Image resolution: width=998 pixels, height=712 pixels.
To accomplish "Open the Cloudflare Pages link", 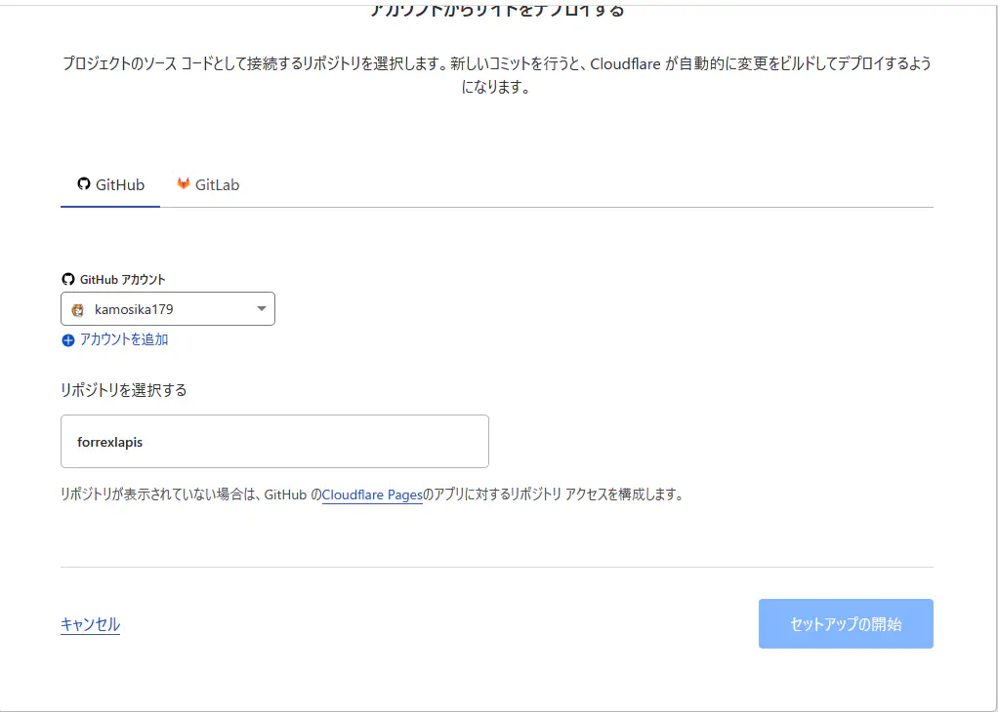I will click(x=372, y=494).
